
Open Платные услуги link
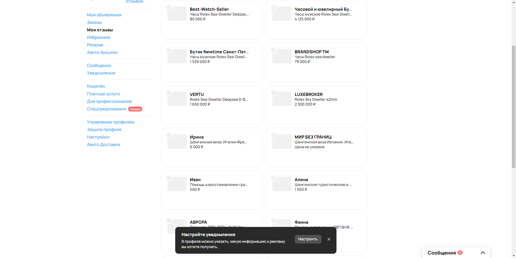[103, 94]
